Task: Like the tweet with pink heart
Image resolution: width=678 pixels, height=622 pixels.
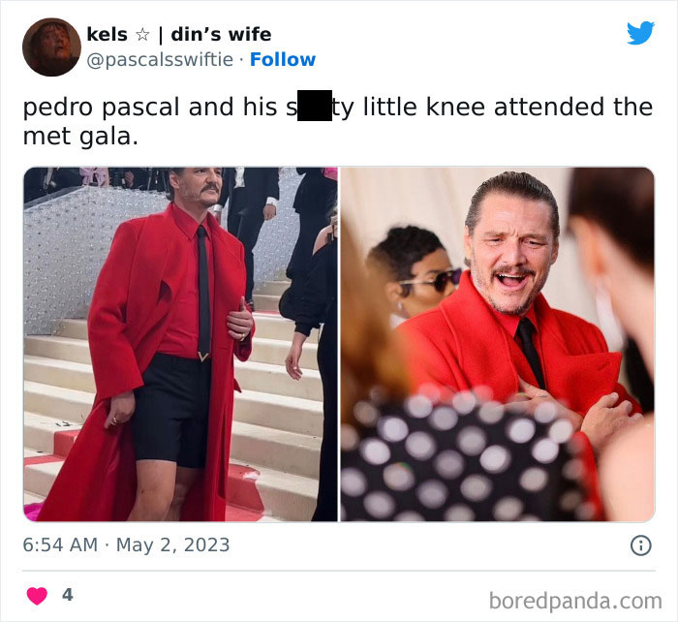Action: pos(37,596)
